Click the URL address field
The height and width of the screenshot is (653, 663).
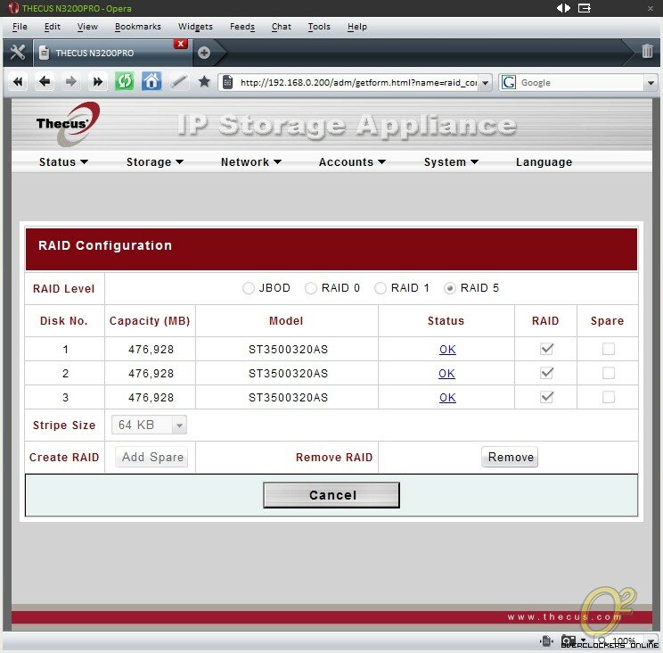tap(357, 83)
